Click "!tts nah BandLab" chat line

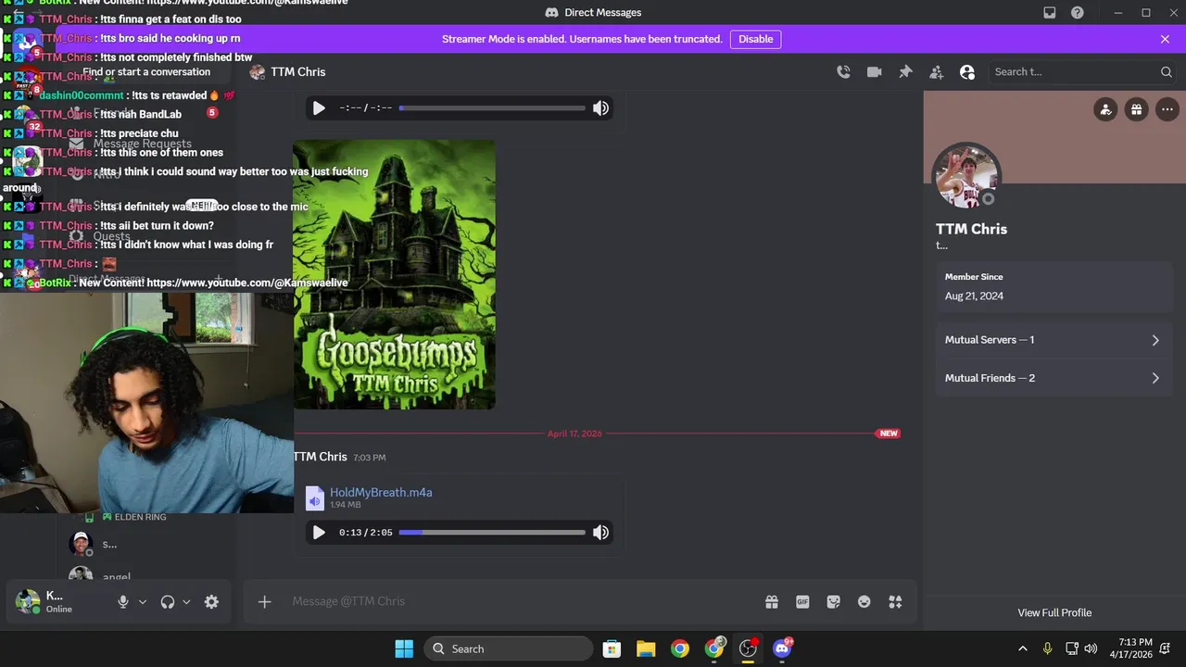141,114
